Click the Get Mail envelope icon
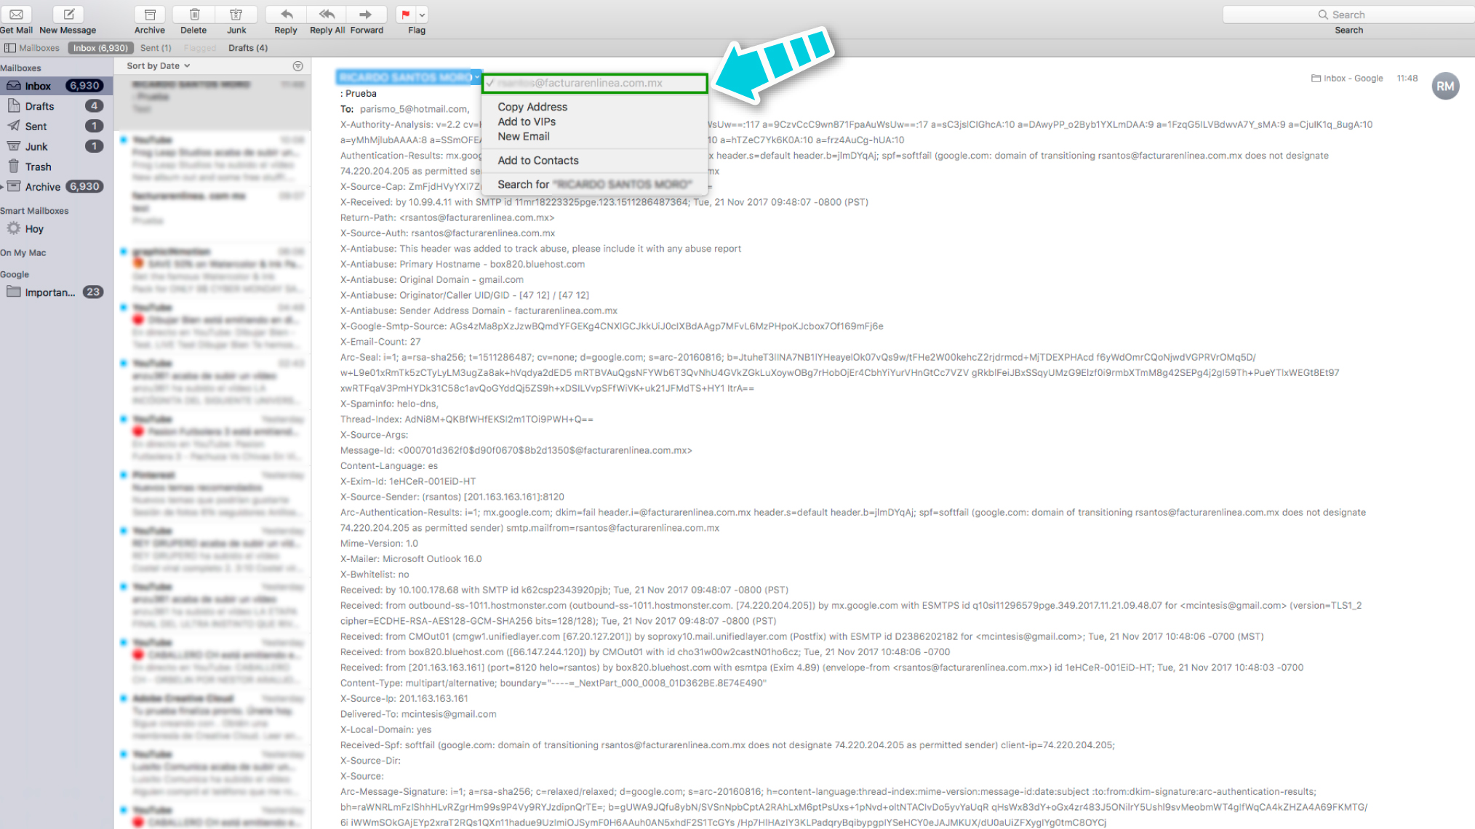The width and height of the screenshot is (1475, 829). point(16,14)
